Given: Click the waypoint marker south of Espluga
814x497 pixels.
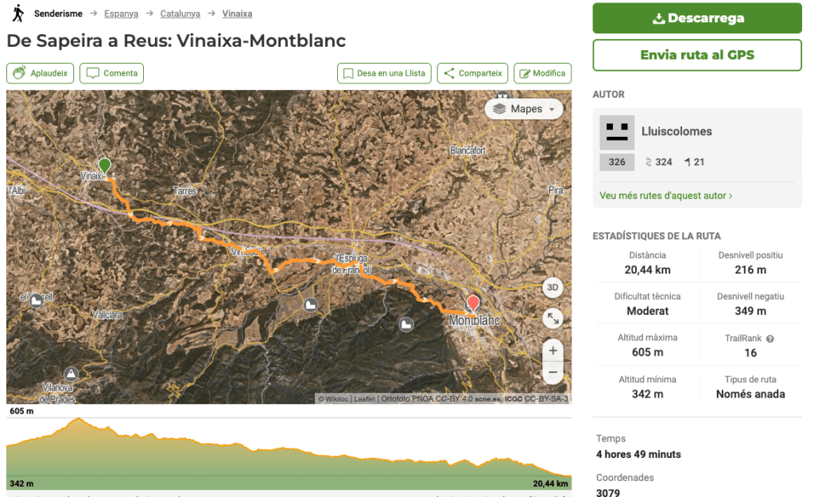Looking at the screenshot, I should click(311, 305).
